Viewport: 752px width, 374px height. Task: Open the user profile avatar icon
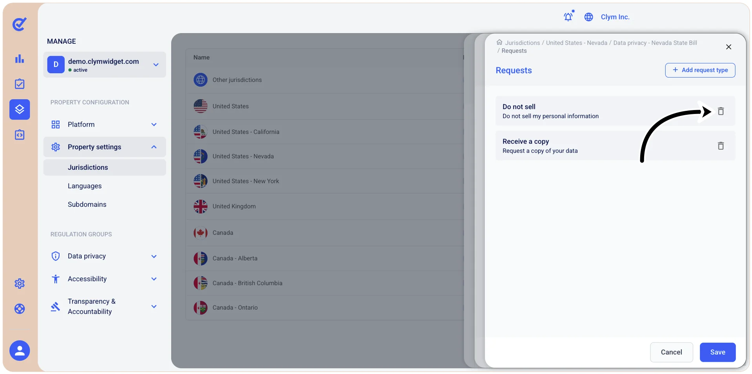20,351
